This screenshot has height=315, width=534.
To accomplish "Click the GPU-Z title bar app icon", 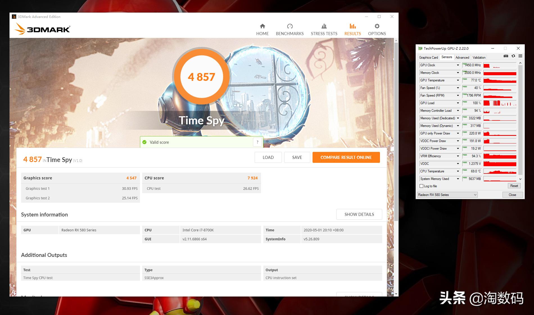I will pos(420,48).
